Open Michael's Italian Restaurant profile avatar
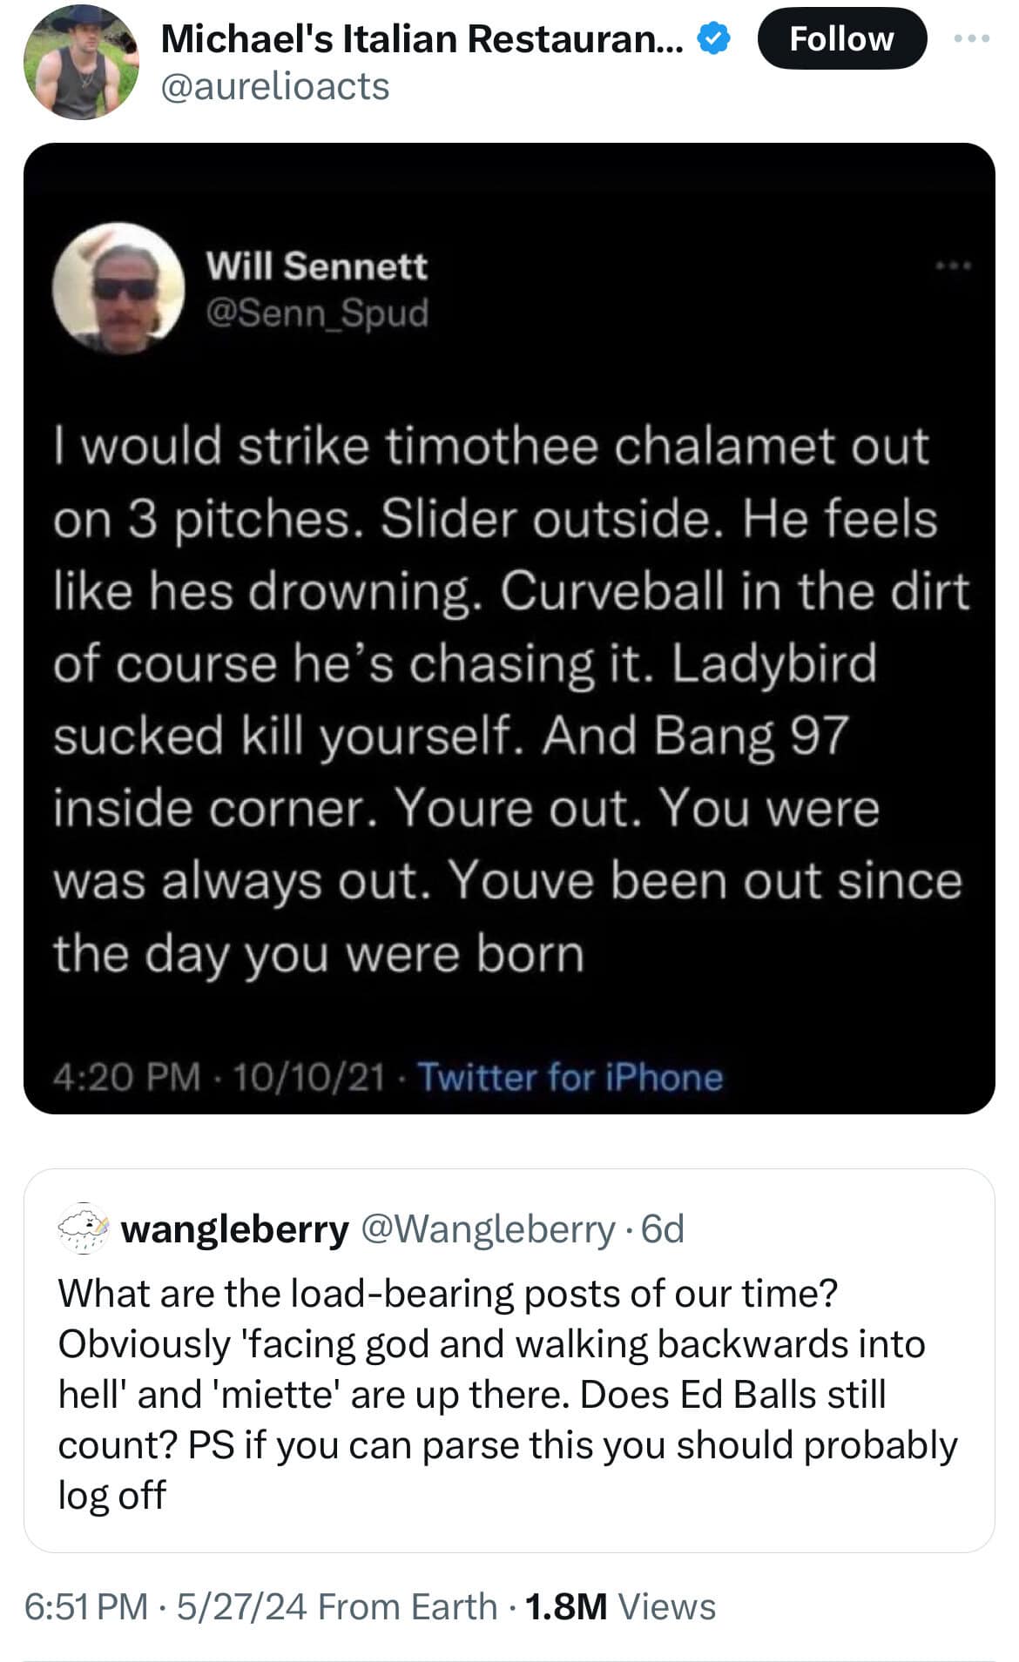 click(x=80, y=63)
